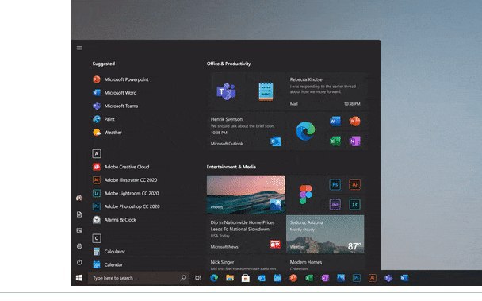The height and width of the screenshot is (301, 482).
Task: Open the Excel tile in Office folder
Action: [x=335, y=141]
